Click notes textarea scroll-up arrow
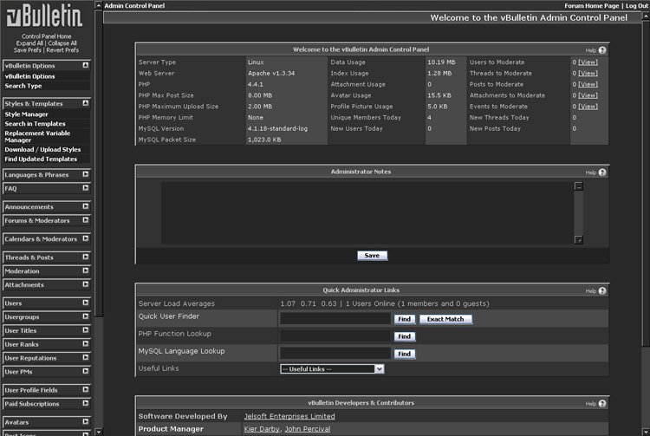The height and width of the screenshot is (436, 650). (x=579, y=186)
